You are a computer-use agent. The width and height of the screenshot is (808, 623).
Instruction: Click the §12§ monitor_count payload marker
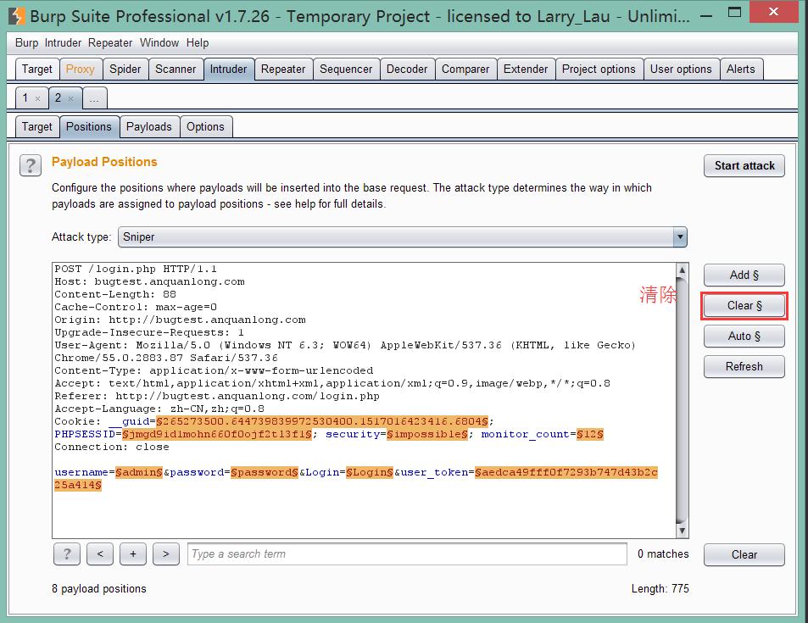pos(590,434)
